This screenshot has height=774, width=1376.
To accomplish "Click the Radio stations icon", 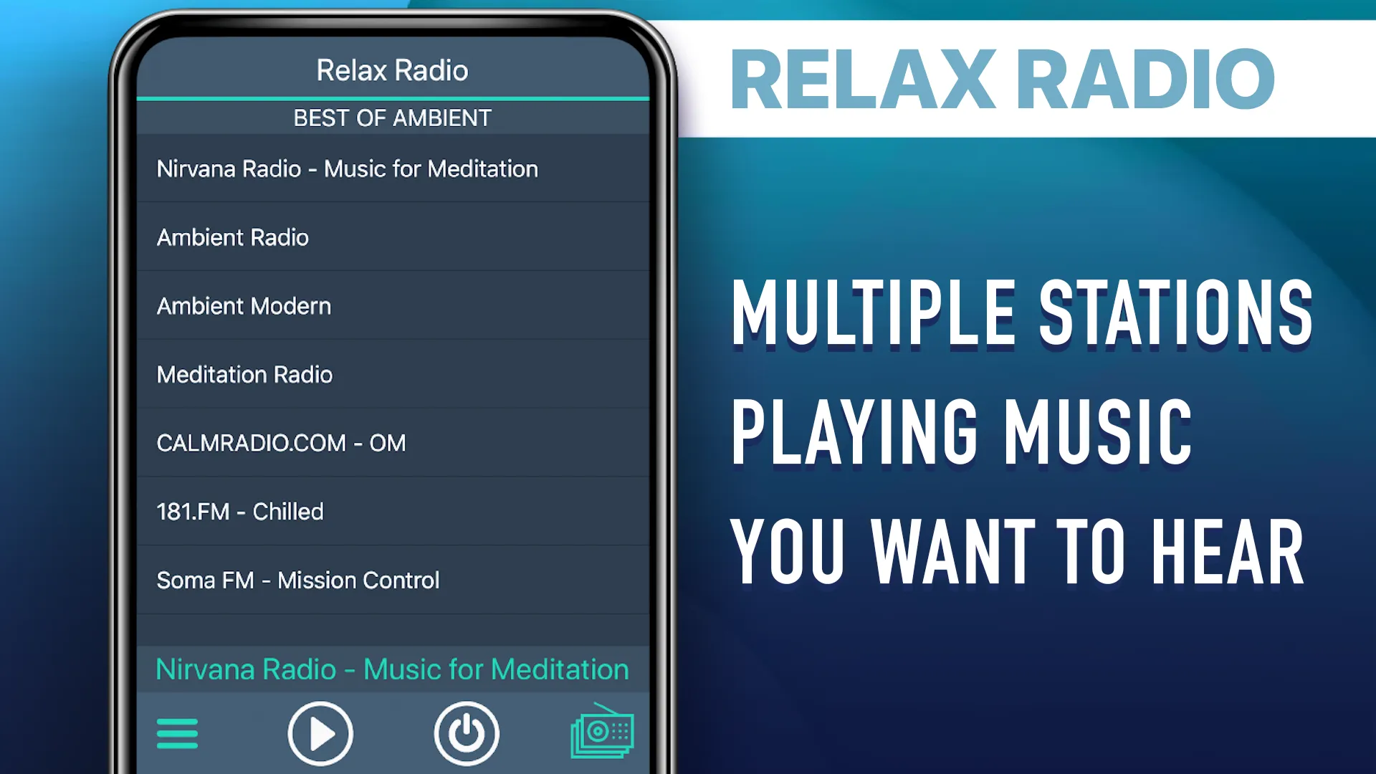I will pos(605,732).
